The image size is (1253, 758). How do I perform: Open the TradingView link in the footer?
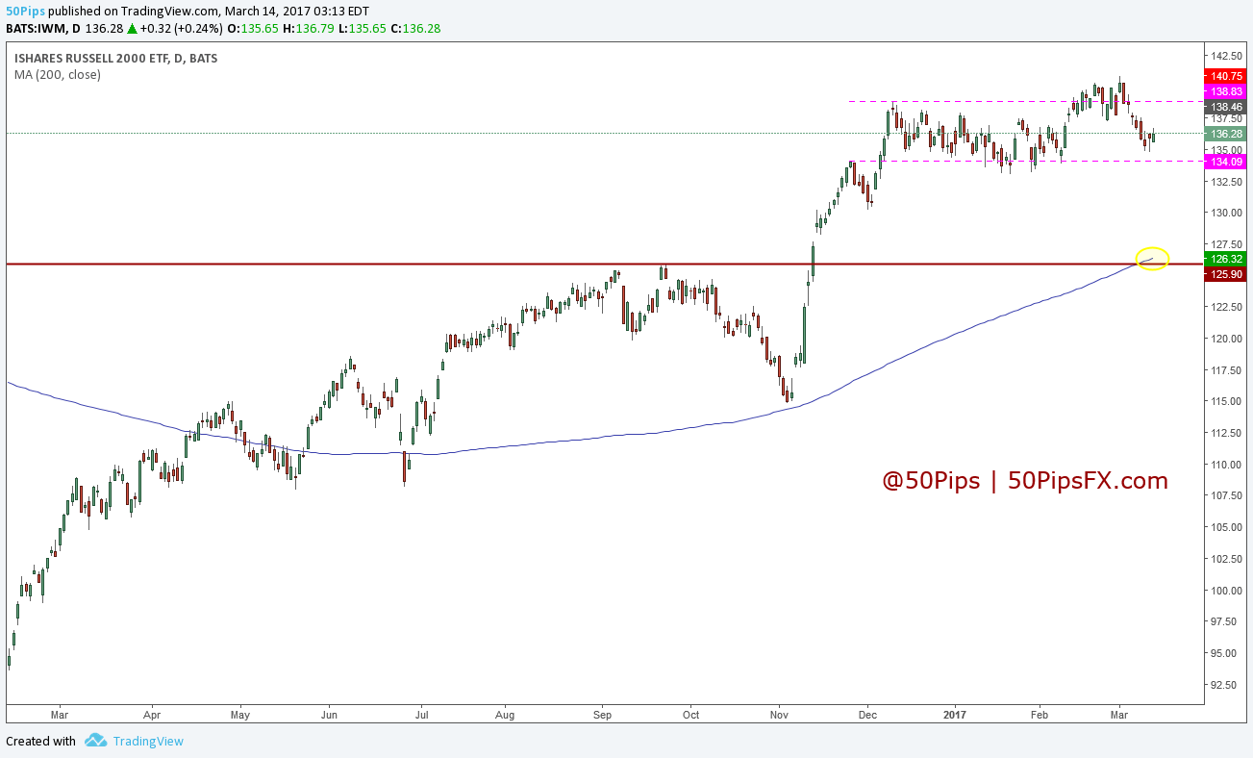tap(147, 741)
